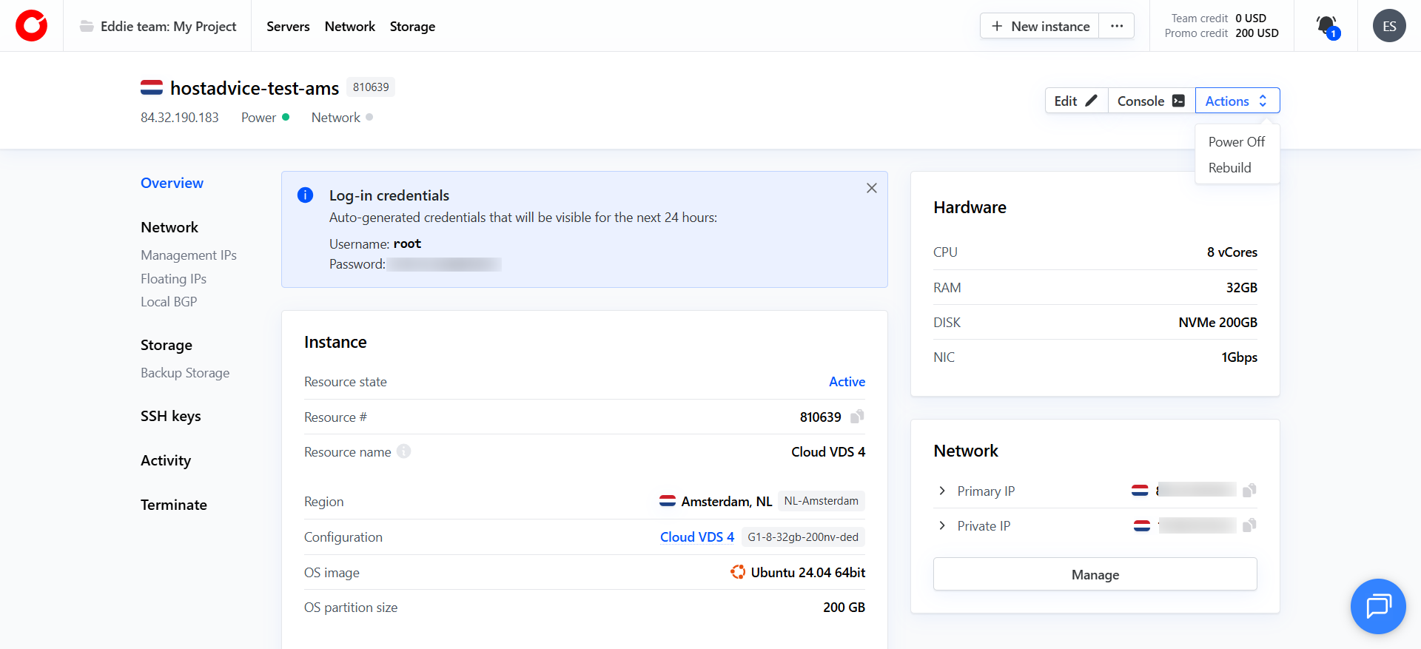The image size is (1421, 649).
Task: Open the Terminate sidebar section
Action: (x=174, y=505)
